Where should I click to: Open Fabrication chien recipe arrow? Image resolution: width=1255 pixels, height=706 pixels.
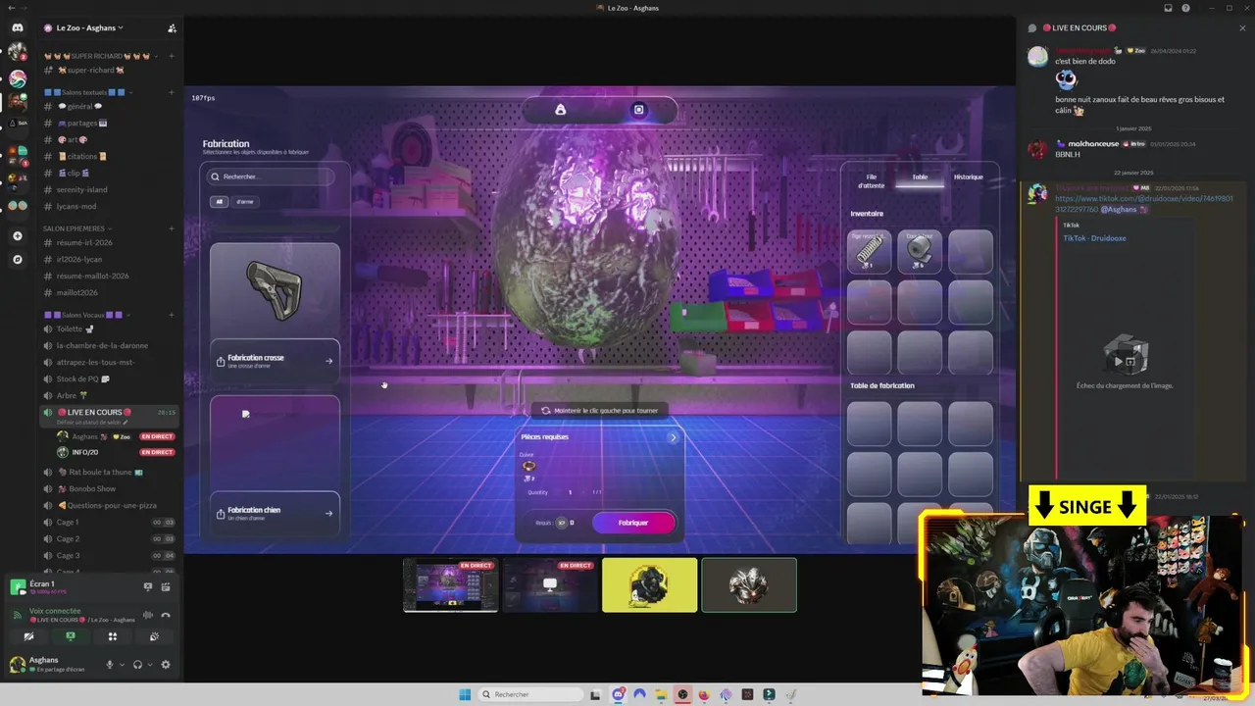coord(328,513)
